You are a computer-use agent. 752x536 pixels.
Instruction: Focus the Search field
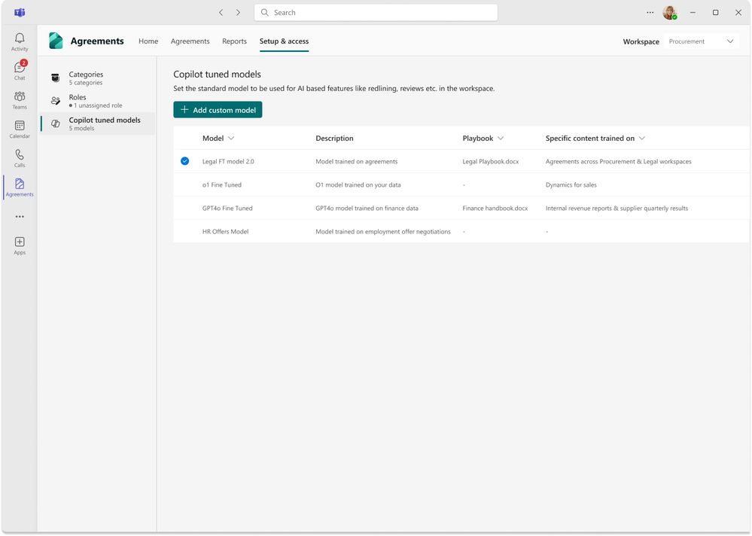pyautogui.click(x=376, y=13)
